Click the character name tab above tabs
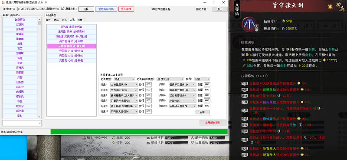This screenshot has height=160, width=347. click(x=51, y=15)
